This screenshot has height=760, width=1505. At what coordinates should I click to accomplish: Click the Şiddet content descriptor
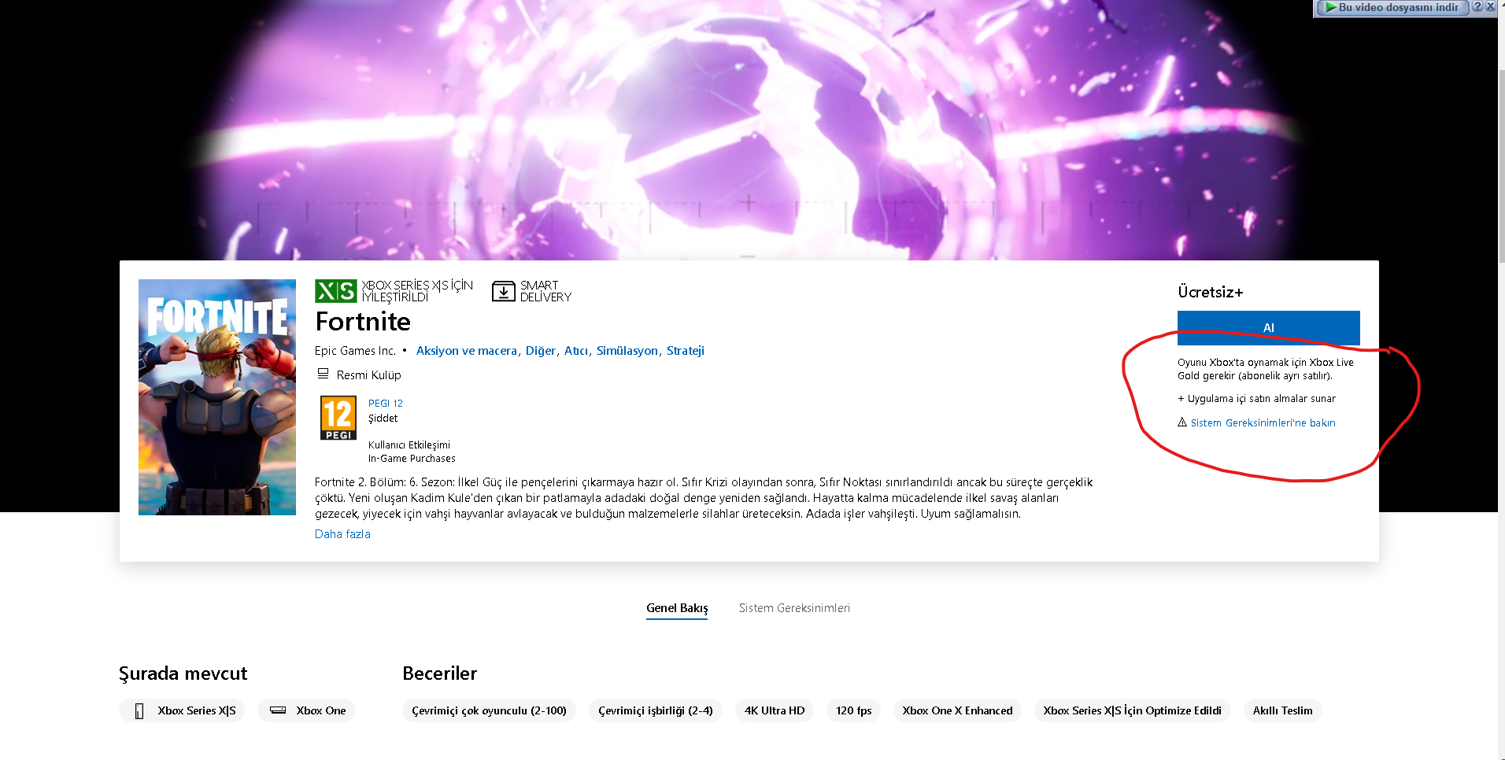pyautogui.click(x=383, y=419)
